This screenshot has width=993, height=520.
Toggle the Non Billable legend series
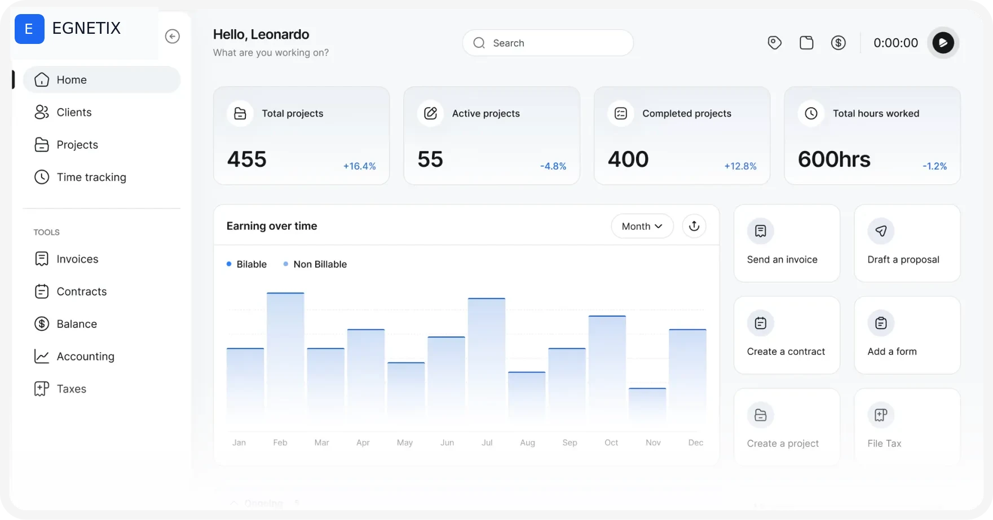click(x=315, y=264)
